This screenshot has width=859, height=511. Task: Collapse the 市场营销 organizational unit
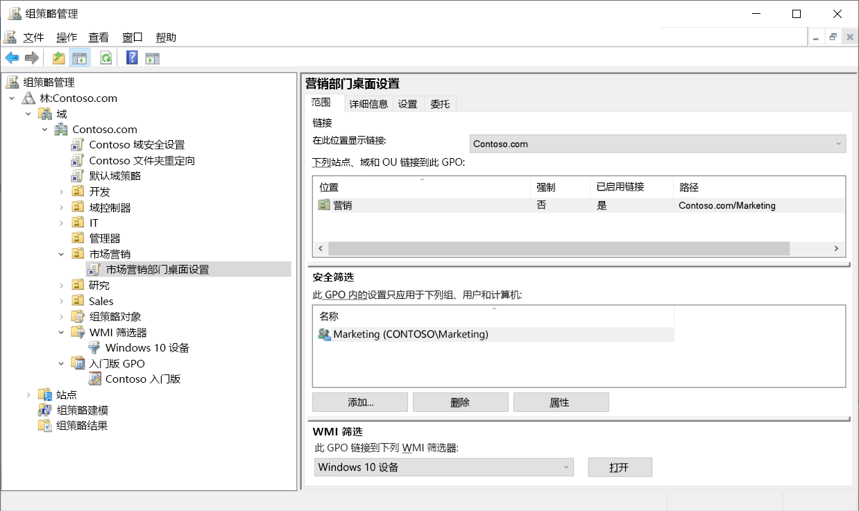pyautogui.click(x=60, y=254)
